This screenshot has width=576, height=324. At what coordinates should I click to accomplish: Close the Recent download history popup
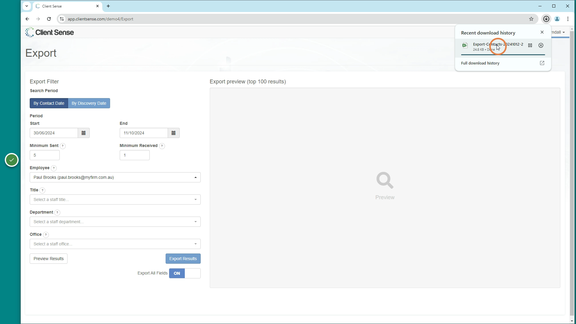(x=542, y=32)
